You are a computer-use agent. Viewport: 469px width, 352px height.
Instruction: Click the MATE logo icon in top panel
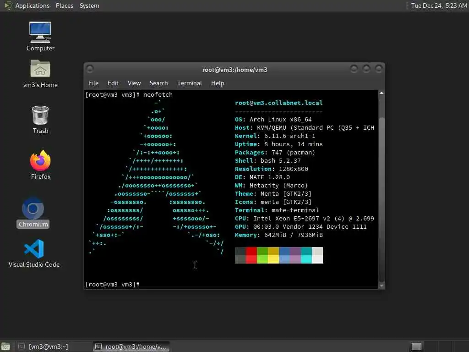pos(8,5)
